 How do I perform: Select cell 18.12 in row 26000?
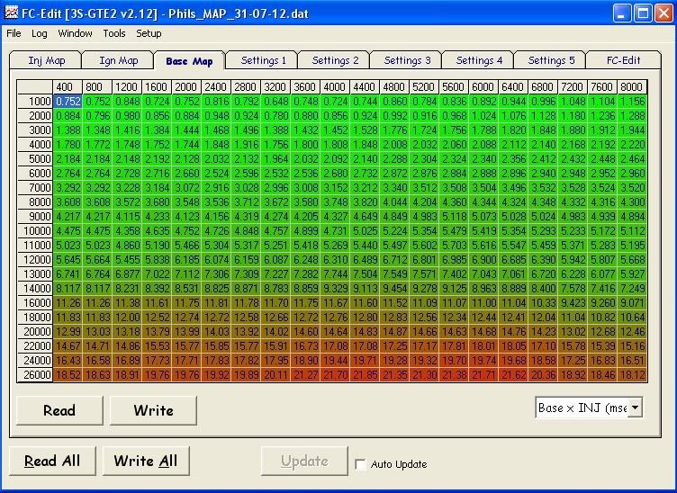632,375
